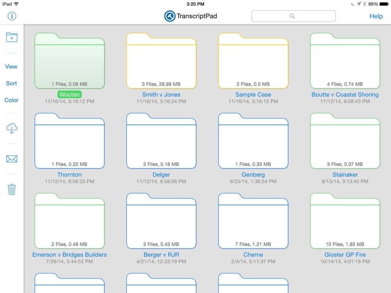
Task: Tap the 3:20 PM status bar clock
Action: (195, 4)
